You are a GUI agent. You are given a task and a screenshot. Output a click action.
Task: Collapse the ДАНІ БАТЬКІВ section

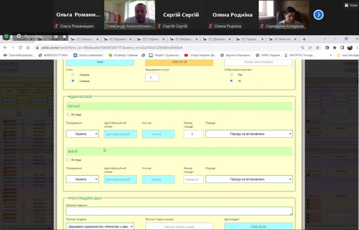click(x=69, y=97)
